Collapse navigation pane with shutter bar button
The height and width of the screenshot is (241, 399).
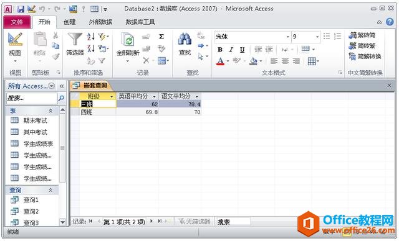pos(62,86)
